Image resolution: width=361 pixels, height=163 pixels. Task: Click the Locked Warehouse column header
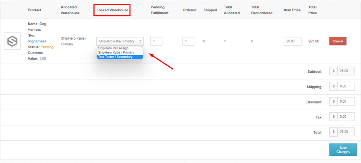pos(112,10)
